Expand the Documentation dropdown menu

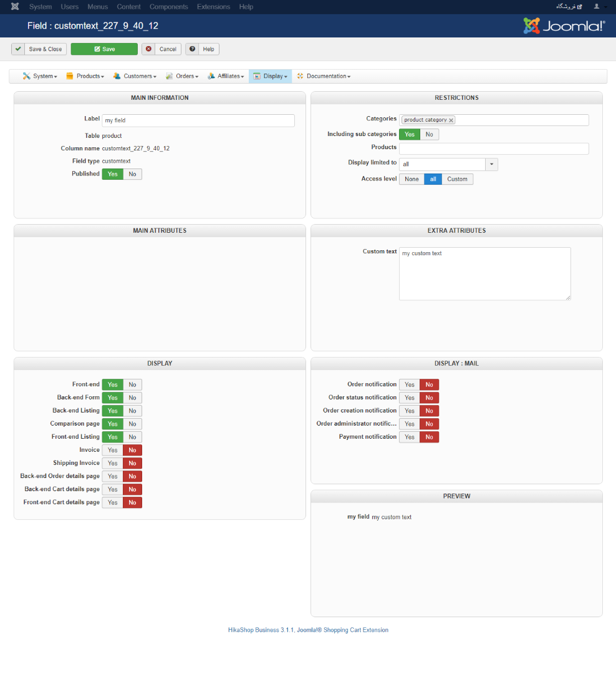point(324,76)
